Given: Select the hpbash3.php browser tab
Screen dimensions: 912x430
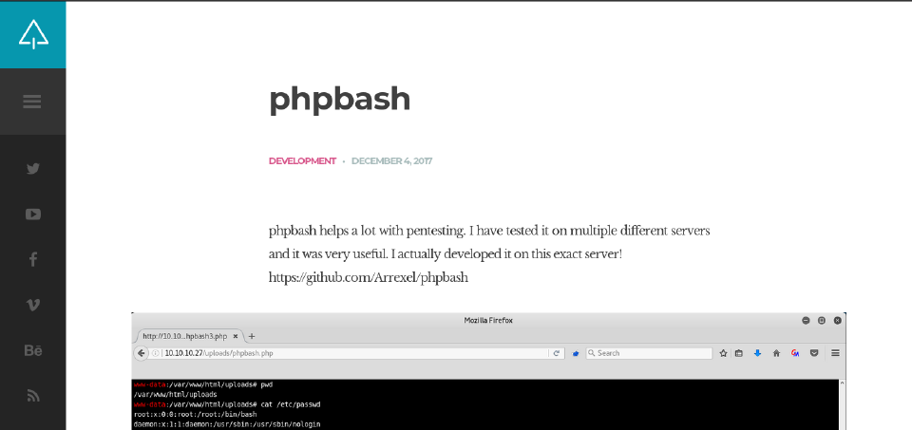Looking at the screenshot, I should 185,336.
